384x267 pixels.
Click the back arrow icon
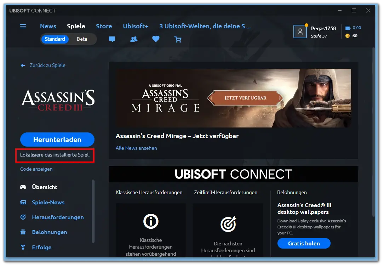tap(23, 66)
